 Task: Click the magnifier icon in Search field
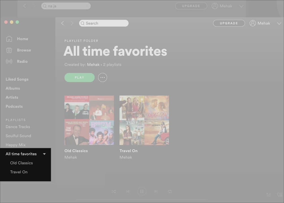[x=83, y=23]
